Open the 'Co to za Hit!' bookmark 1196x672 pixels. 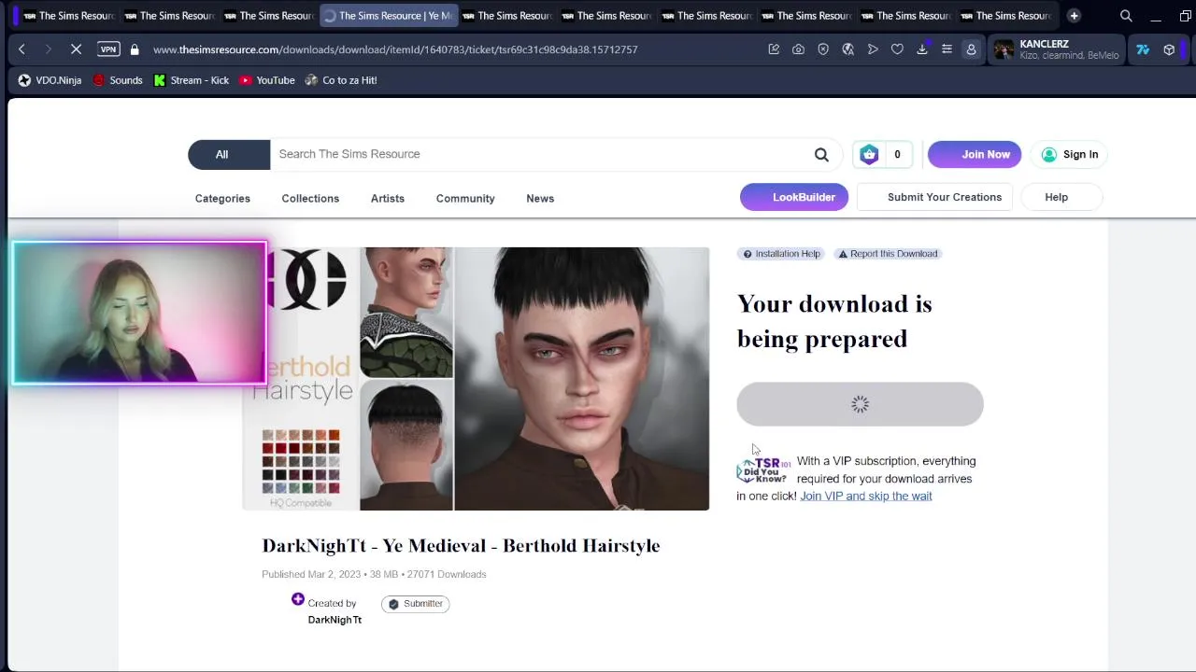(341, 80)
